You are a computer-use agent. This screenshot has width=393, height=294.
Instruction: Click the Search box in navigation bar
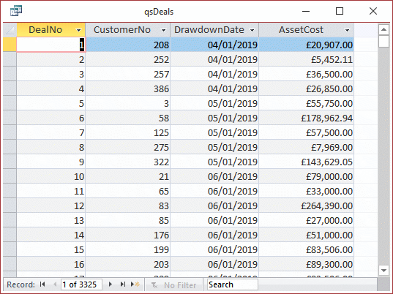[232, 284]
